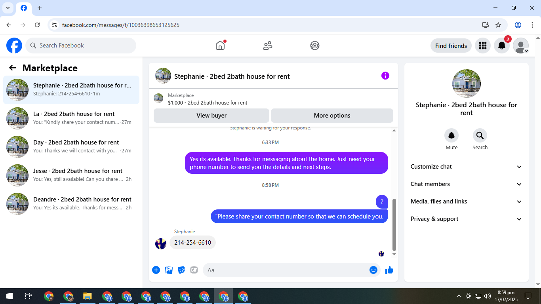
Task: Open the install app icon in address bar
Action: tap(486, 25)
